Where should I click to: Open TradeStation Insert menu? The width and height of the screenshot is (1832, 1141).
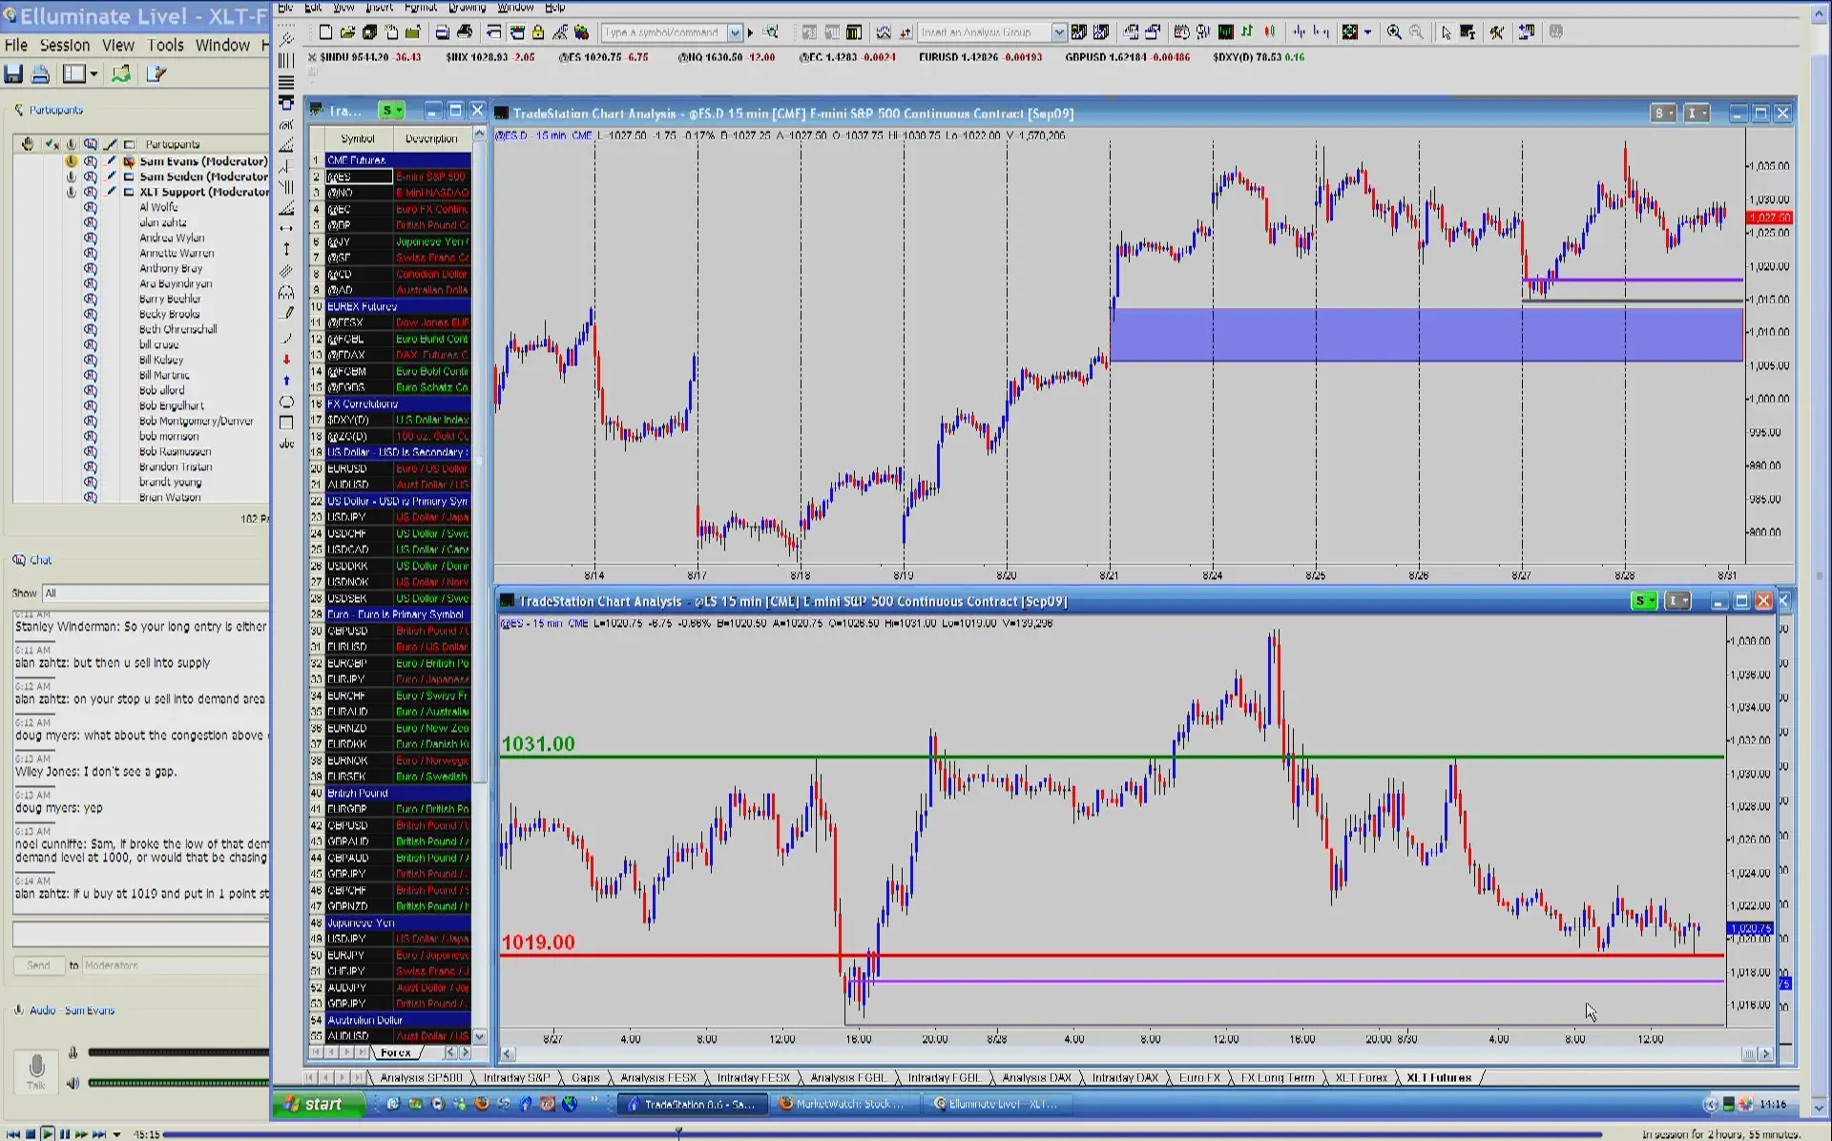click(x=379, y=8)
